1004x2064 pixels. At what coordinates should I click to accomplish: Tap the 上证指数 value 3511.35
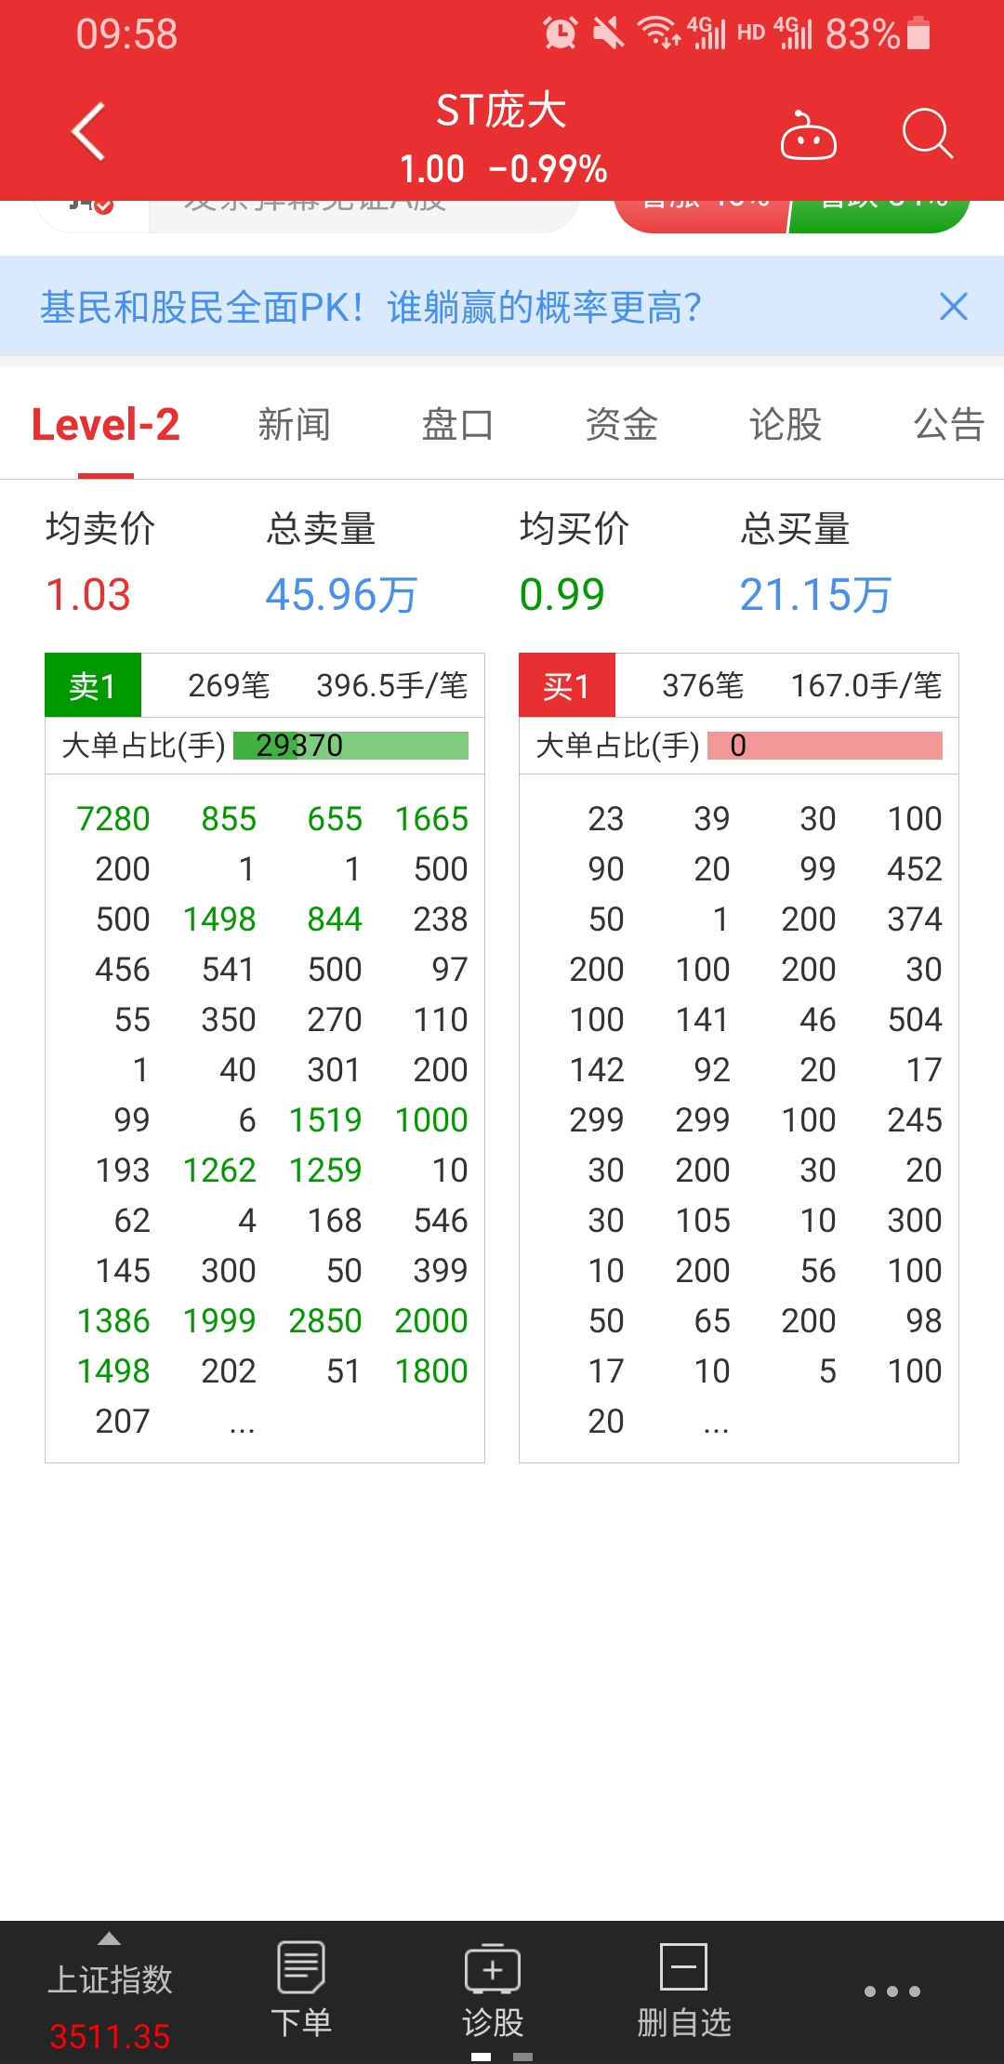[x=110, y=2036]
